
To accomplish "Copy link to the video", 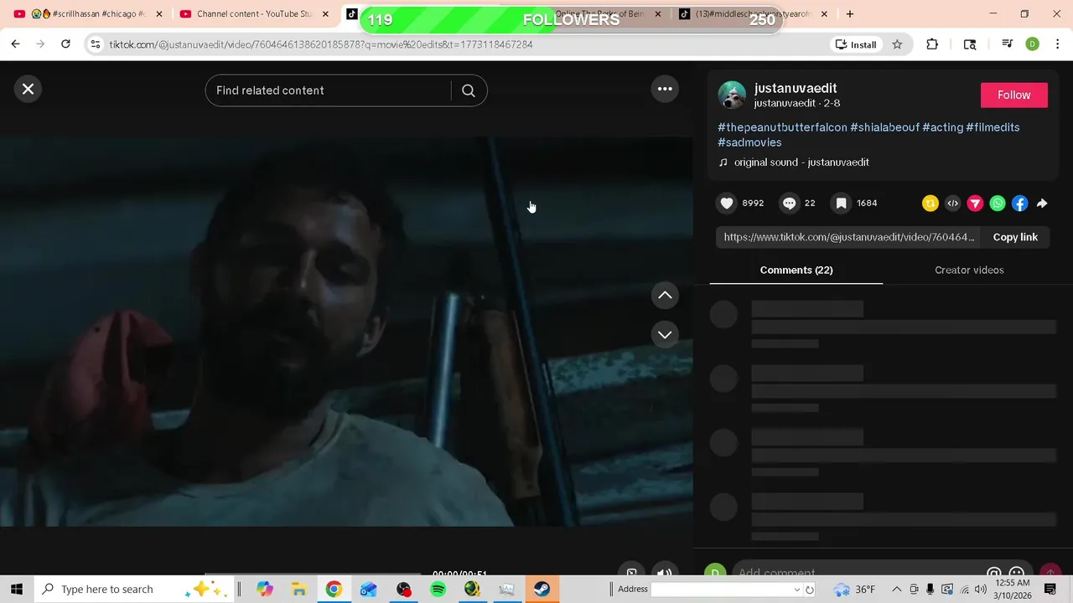I will [x=1015, y=237].
